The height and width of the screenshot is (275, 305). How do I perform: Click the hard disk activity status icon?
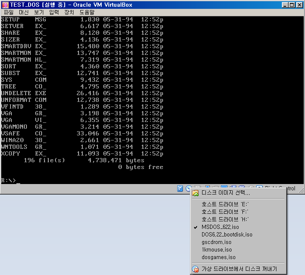(x=180, y=188)
